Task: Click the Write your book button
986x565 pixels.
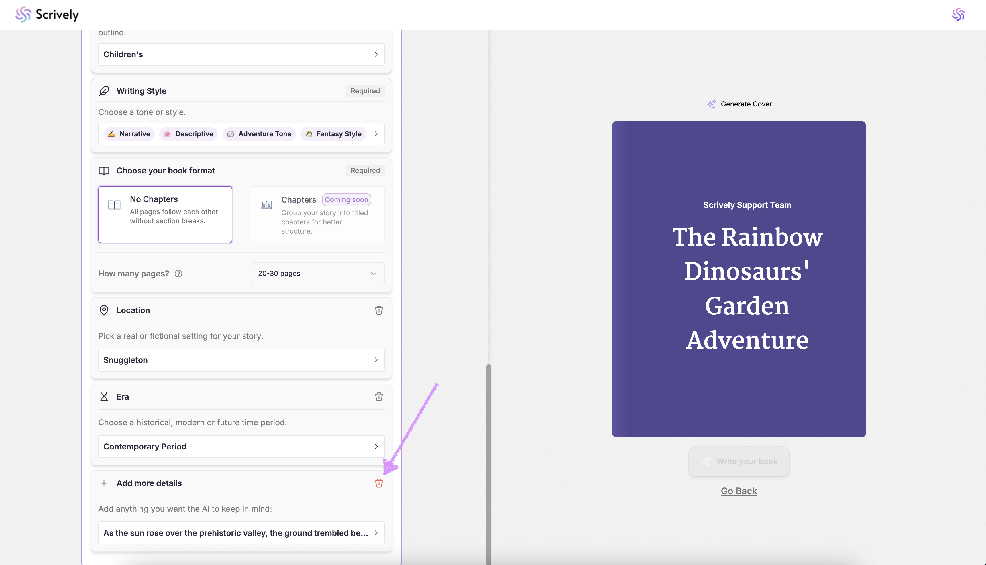Action: pyautogui.click(x=738, y=461)
